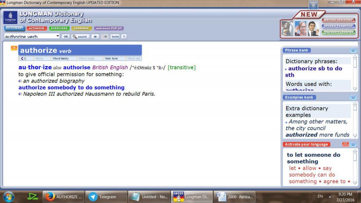Open the EXERCISES tab
Image resolution: width=361 pixels, height=203 pixels.
(x=59, y=28)
